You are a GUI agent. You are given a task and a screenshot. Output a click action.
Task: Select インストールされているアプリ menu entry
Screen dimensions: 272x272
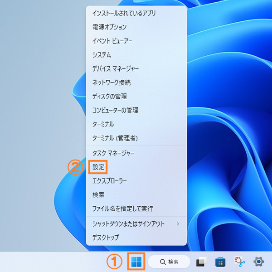(136, 13)
